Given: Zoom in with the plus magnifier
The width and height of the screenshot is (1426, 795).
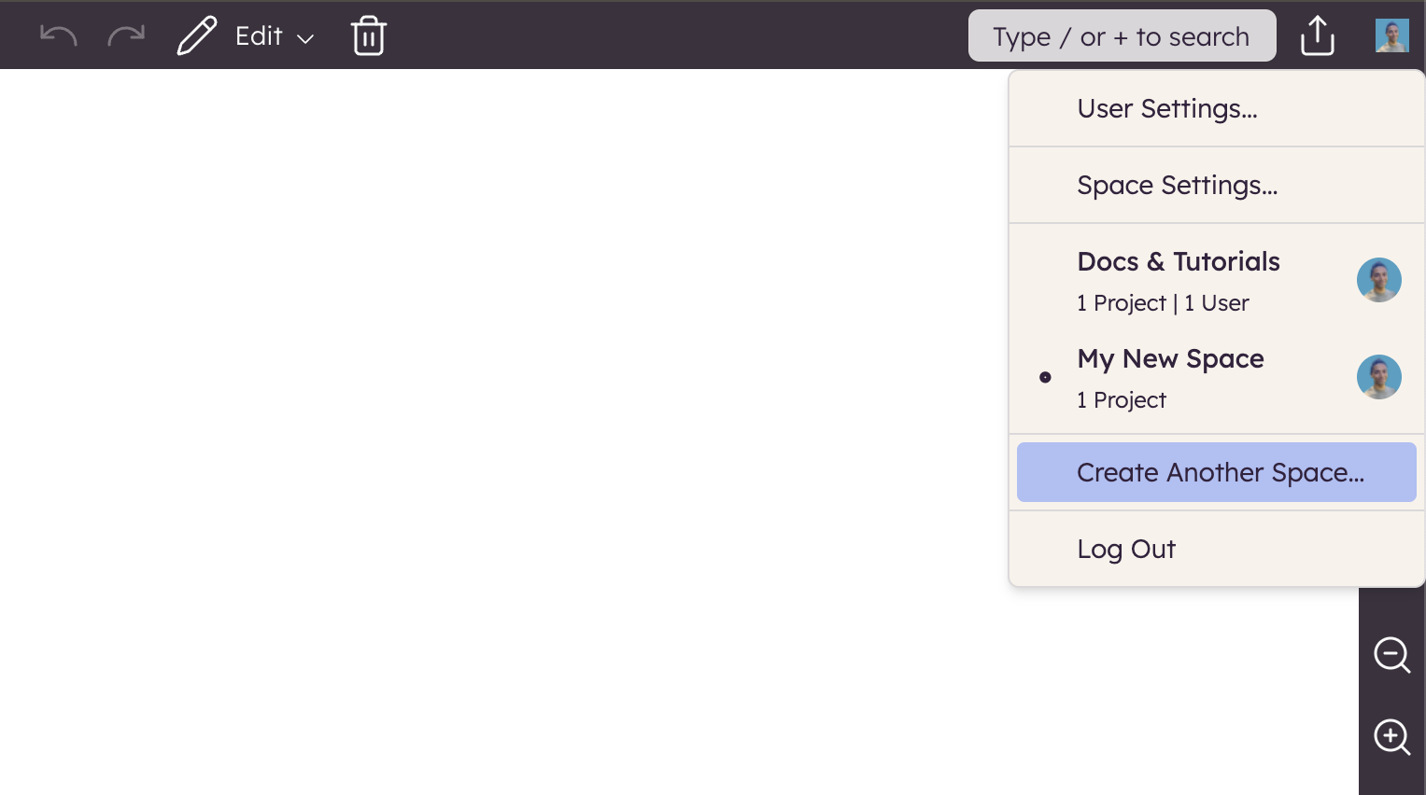Looking at the screenshot, I should tap(1391, 737).
